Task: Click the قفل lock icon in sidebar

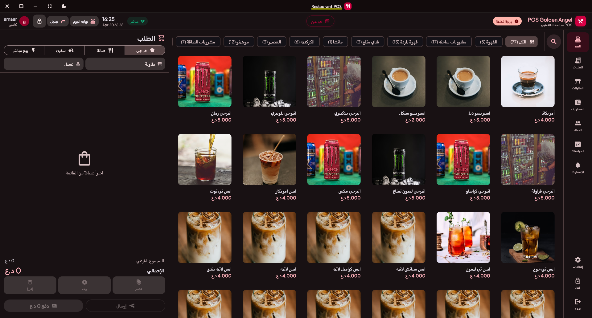Action: [x=578, y=283]
